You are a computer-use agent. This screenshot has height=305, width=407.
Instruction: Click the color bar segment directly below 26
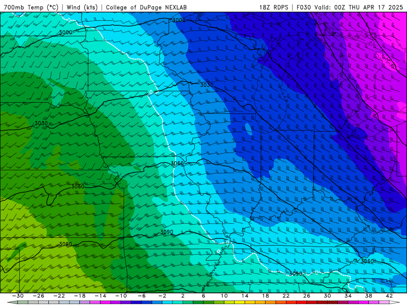[x=312, y=302]
